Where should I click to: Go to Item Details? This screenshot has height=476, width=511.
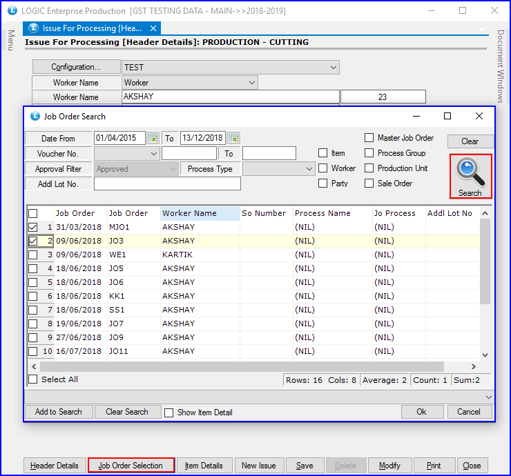pos(204,466)
